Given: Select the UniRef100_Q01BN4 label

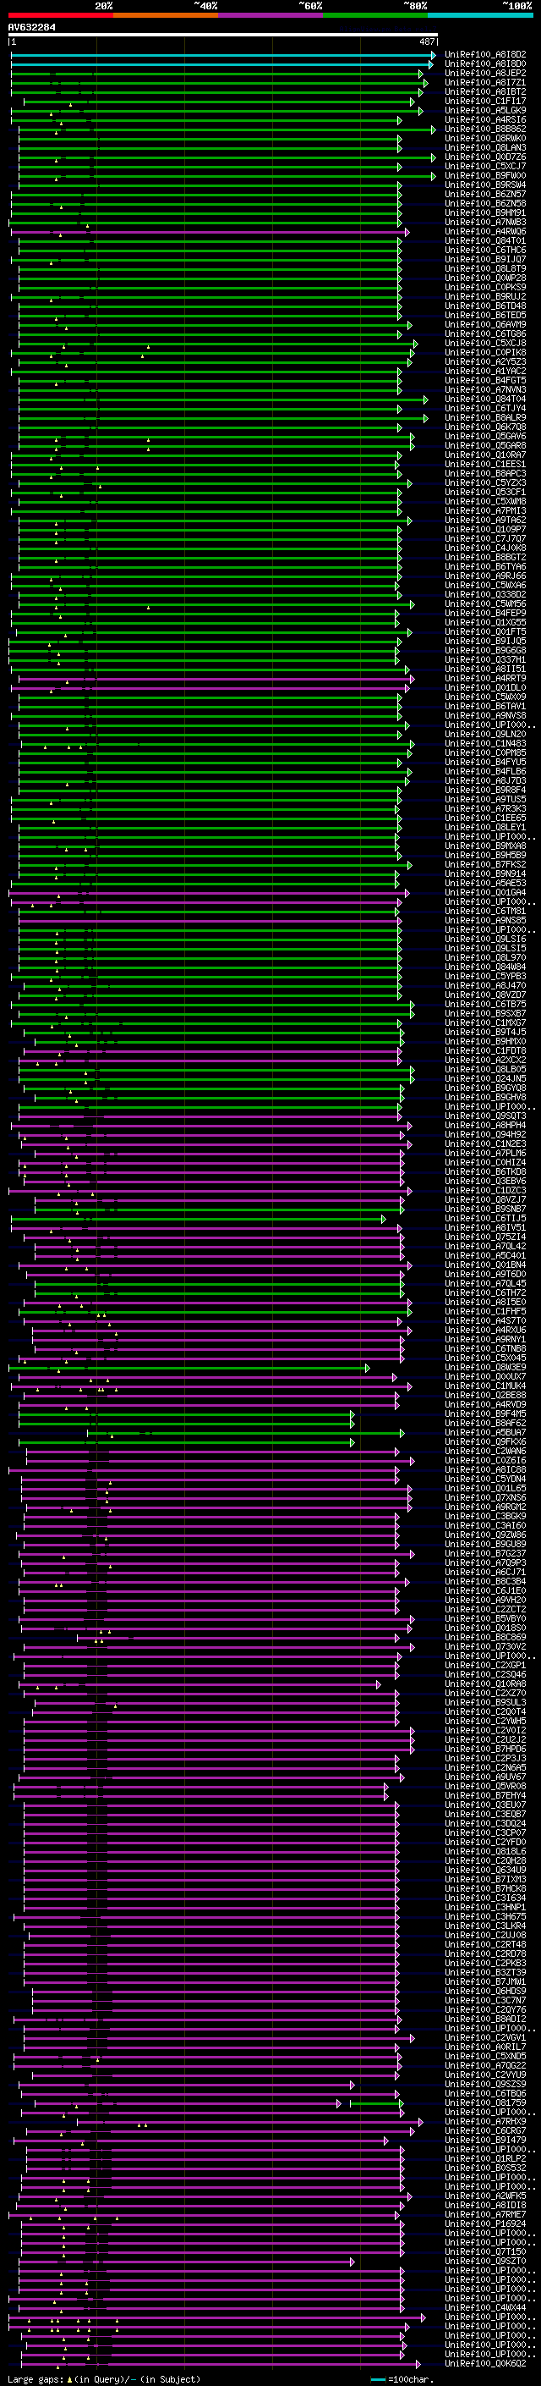Looking at the screenshot, I should (x=485, y=1265).
